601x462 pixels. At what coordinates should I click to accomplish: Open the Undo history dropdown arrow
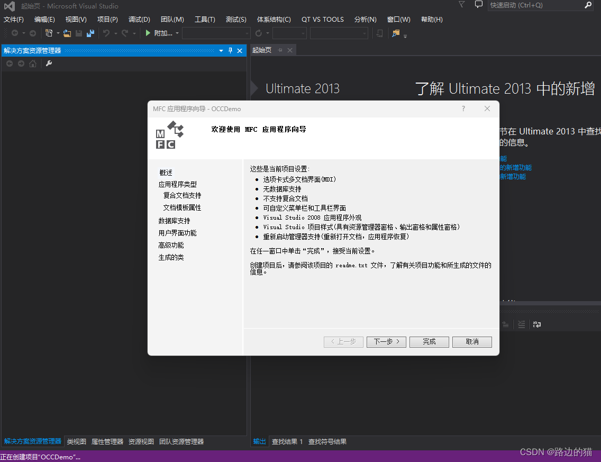coord(115,33)
